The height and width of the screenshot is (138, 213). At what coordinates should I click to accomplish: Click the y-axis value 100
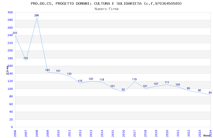pos(10,89)
